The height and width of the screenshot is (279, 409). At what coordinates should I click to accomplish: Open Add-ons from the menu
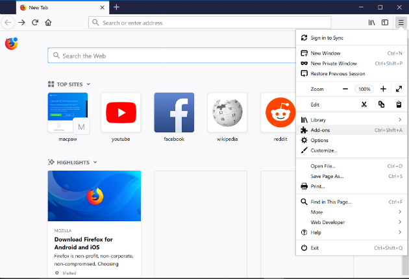(351, 130)
